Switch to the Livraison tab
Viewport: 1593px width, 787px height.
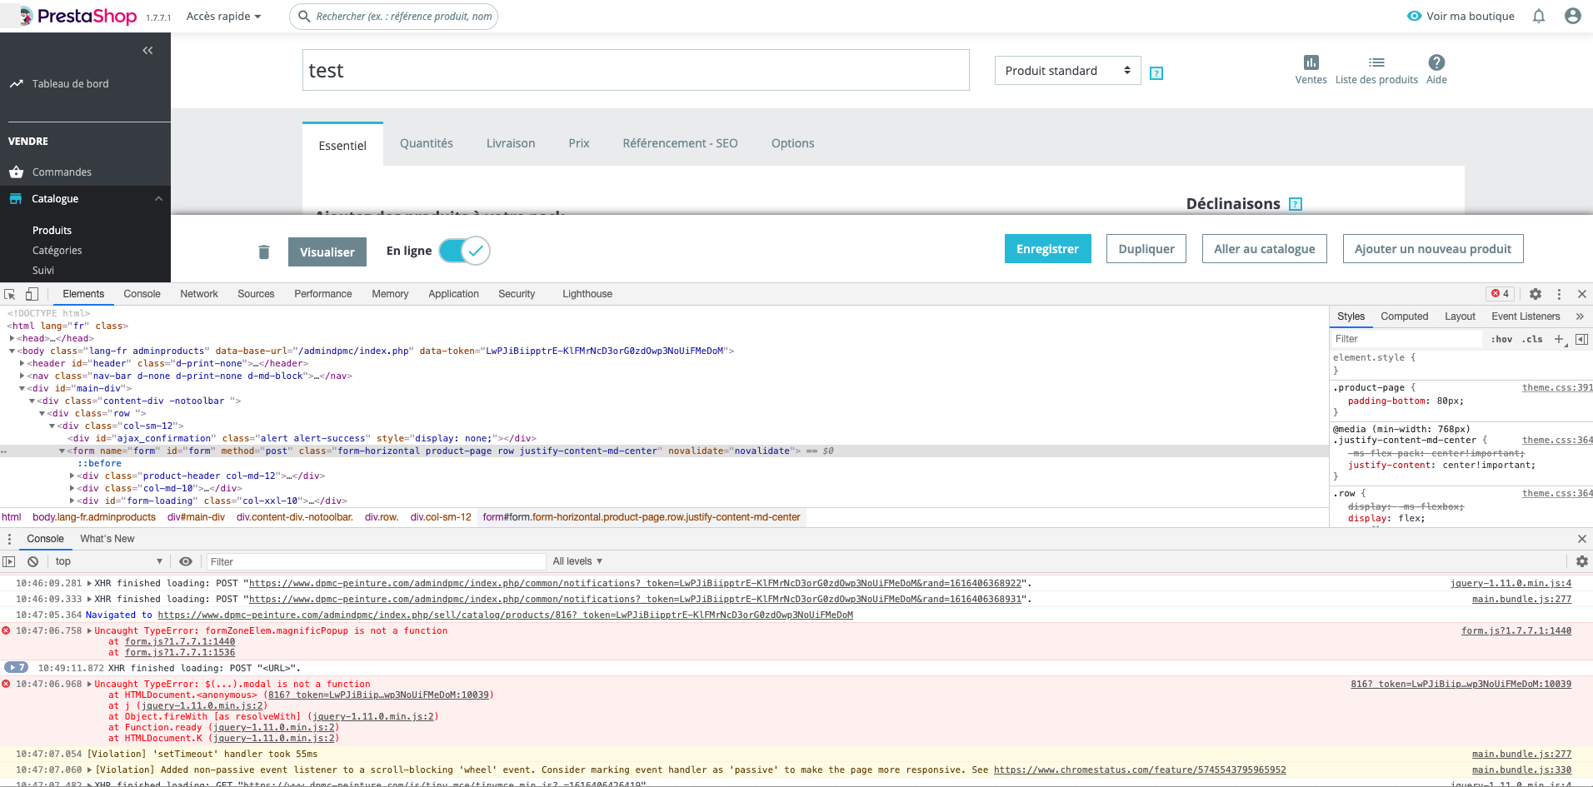511,143
